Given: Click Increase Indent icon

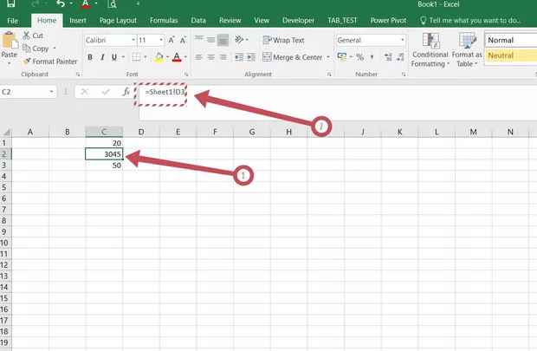Looking at the screenshot, I should click(x=251, y=57).
